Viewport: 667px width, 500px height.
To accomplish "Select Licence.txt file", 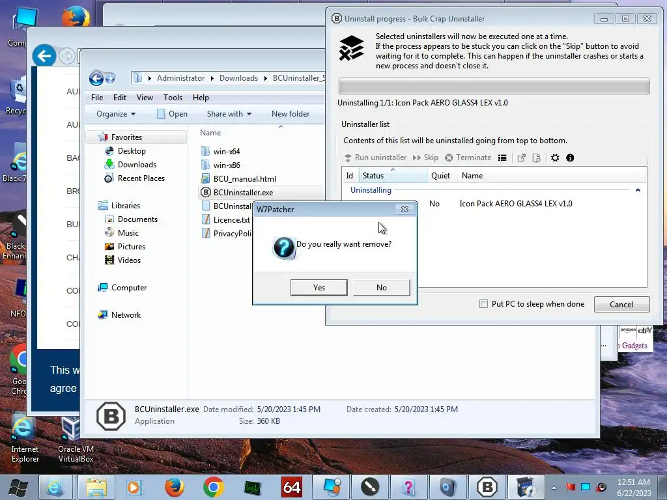I will [x=231, y=220].
